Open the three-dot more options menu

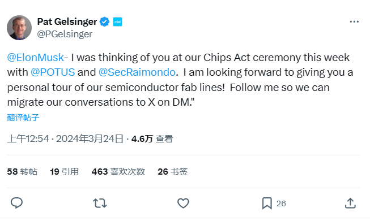[354, 21]
